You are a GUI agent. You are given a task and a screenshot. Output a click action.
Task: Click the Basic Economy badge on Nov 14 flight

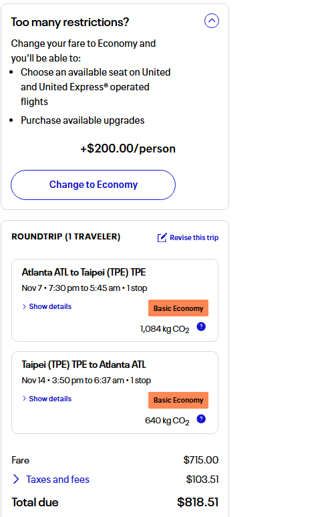[x=178, y=400]
